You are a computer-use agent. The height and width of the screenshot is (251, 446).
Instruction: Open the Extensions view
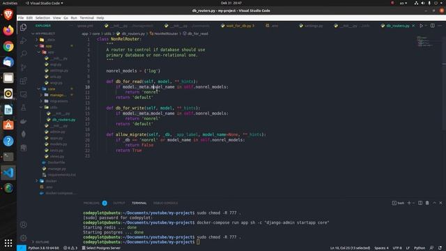click(24, 81)
